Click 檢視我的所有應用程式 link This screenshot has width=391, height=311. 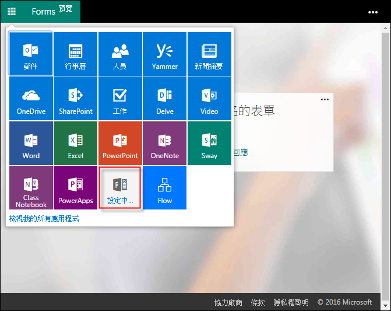pyautogui.click(x=44, y=219)
